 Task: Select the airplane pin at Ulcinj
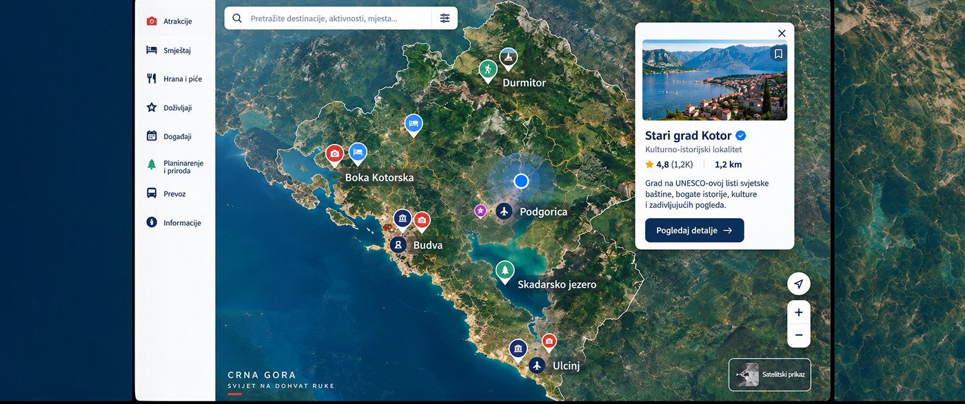[x=538, y=365]
